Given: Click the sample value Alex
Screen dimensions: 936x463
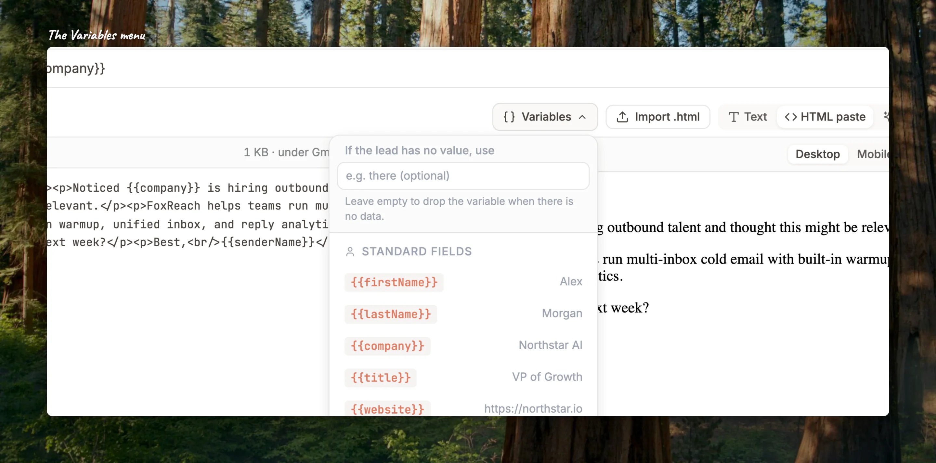Looking at the screenshot, I should coord(571,281).
